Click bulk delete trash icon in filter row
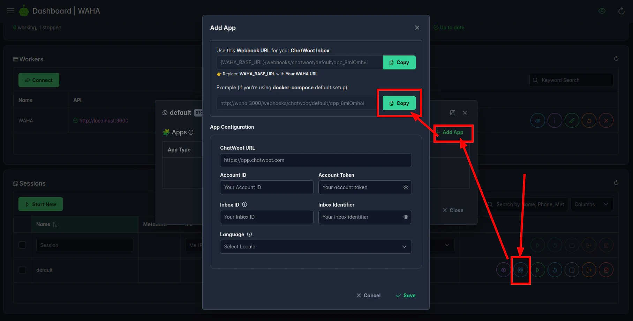This screenshot has width=633, height=321. coord(606,245)
